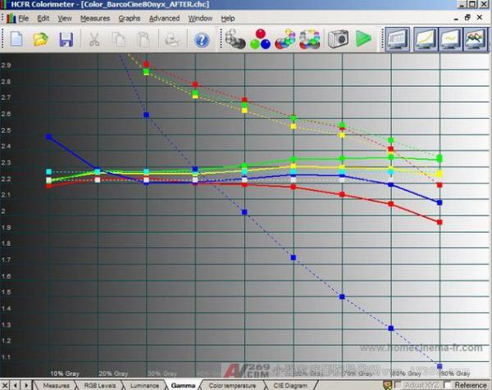Click the blue Help question mark icon

(202, 39)
